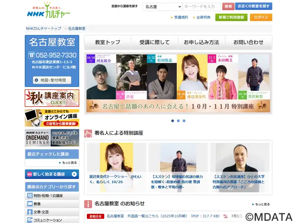This screenshot has width=297, height=223.
Task: Click the telephone icon beside 052-952-7330
Action: coord(32,55)
